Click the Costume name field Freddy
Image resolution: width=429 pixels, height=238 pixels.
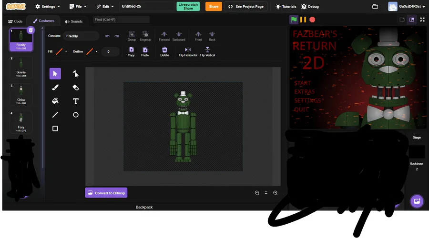pos(81,36)
